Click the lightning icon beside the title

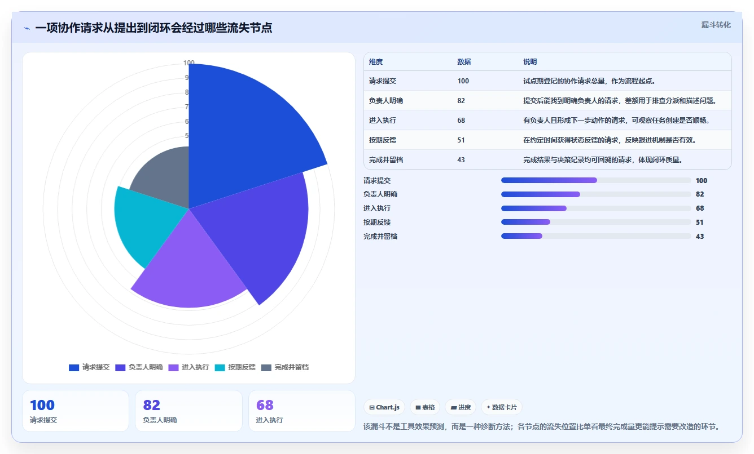[27, 28]
